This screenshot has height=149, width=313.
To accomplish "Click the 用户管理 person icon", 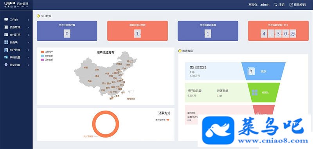I will [x=6, y=50].
